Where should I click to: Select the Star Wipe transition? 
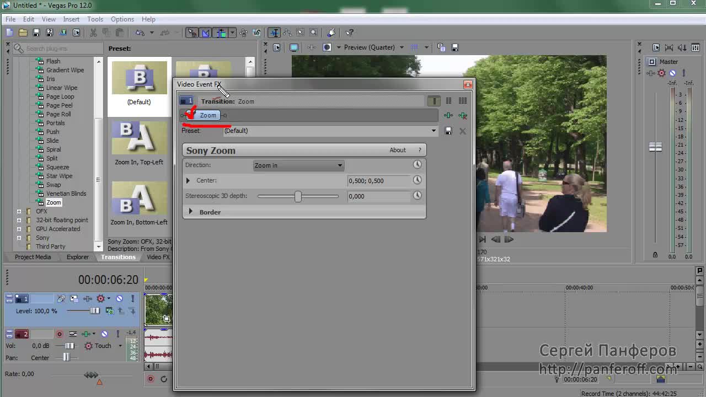(x=59, y=176)
